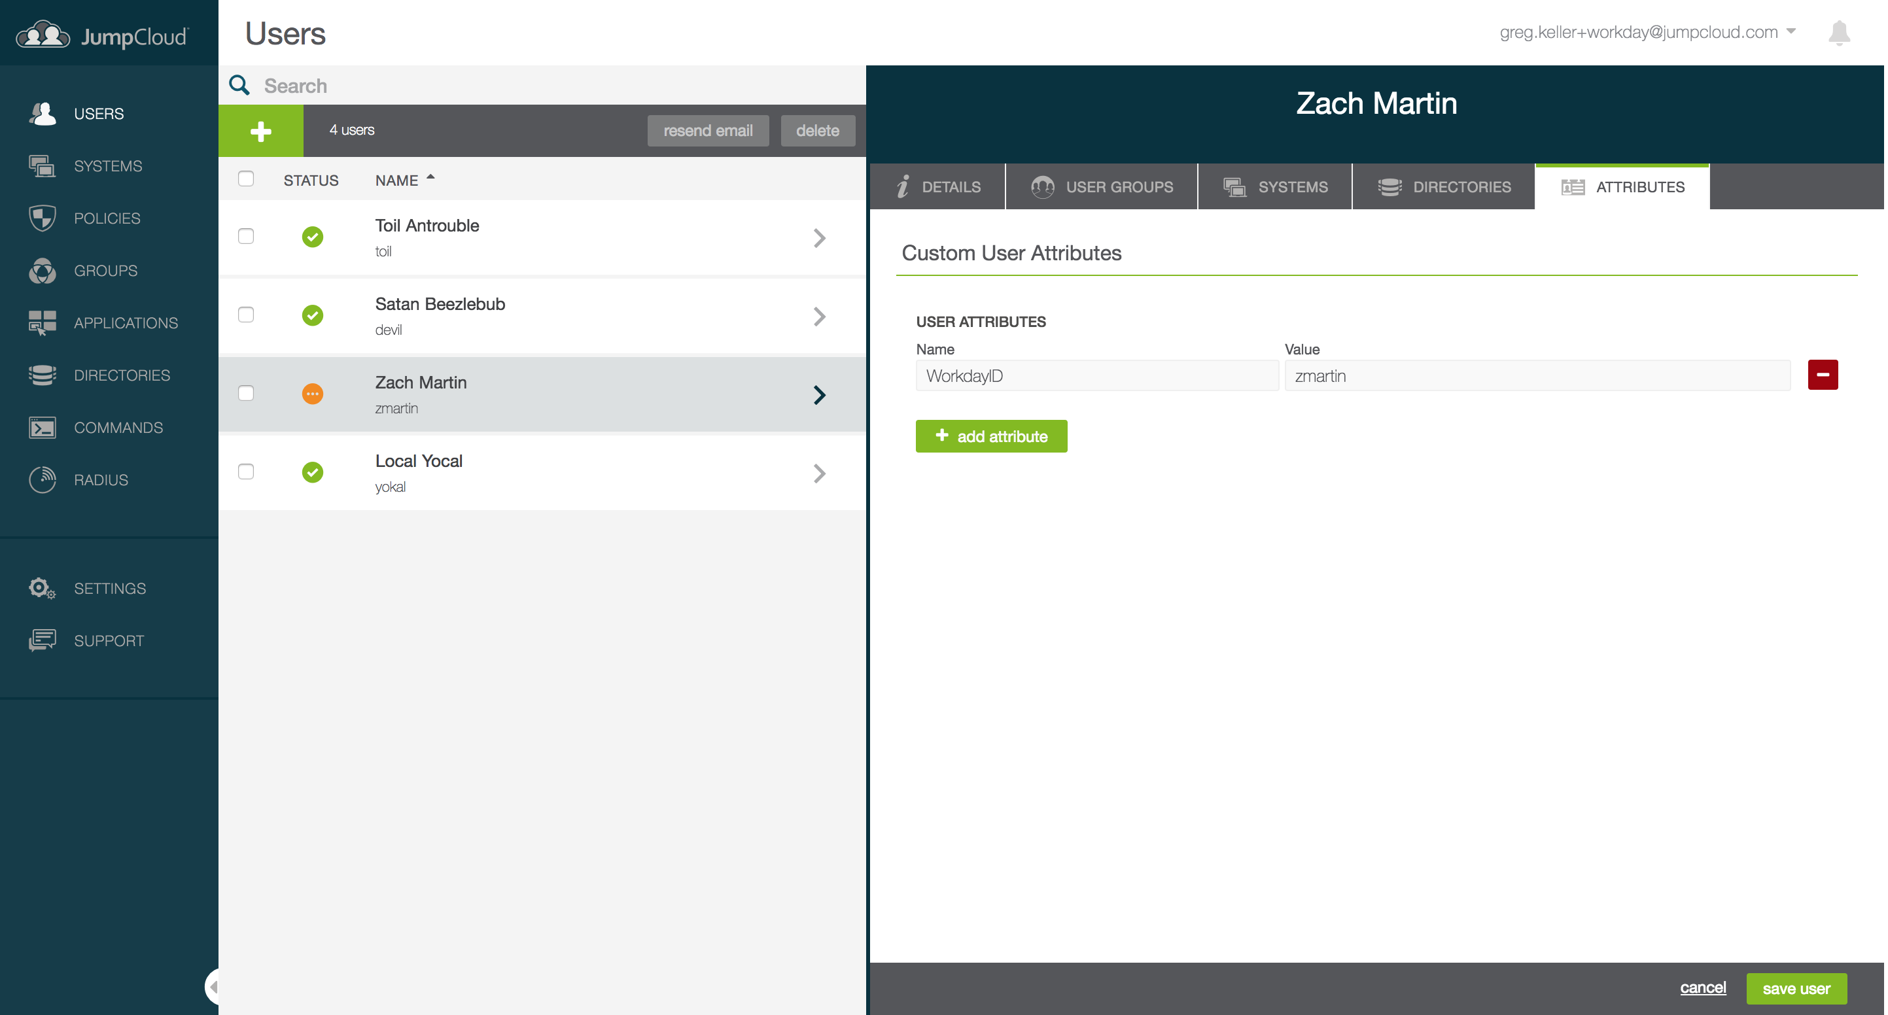Image resolution: width=1888 pixels, height=1015 pixels.
Task: Click the search magnifier icon
Action: pyautogui.click(x=239, y=86)
